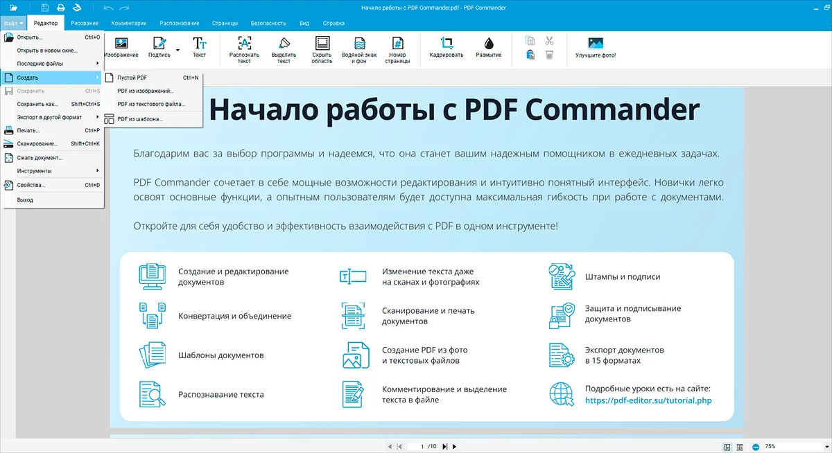This screenshot has width=832, height=453.
Task: Select the Текст tool
Action: point(199,48)
